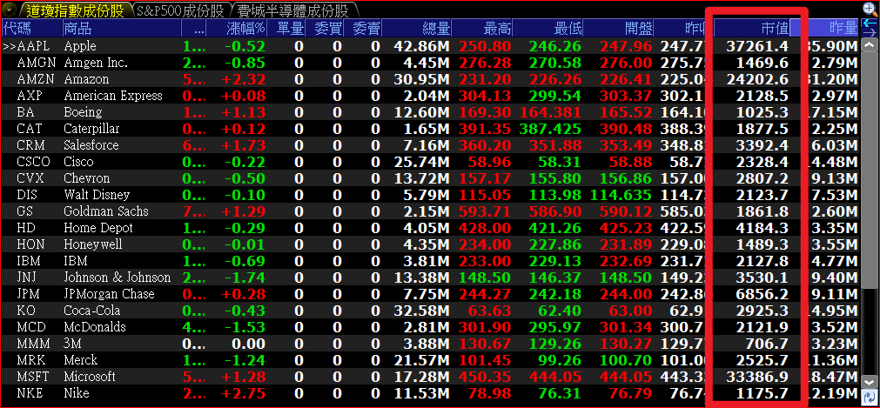Select the AAPL ticker row
The image size is (880, 408).
431,46
